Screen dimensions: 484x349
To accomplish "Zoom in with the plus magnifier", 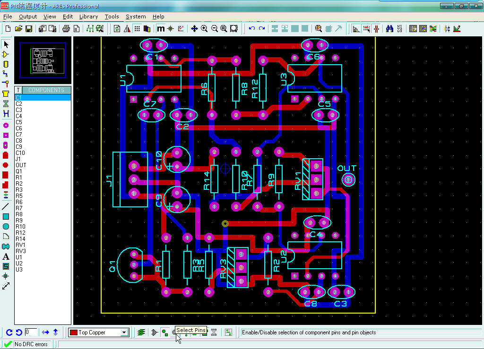I will tap(204, 29).
